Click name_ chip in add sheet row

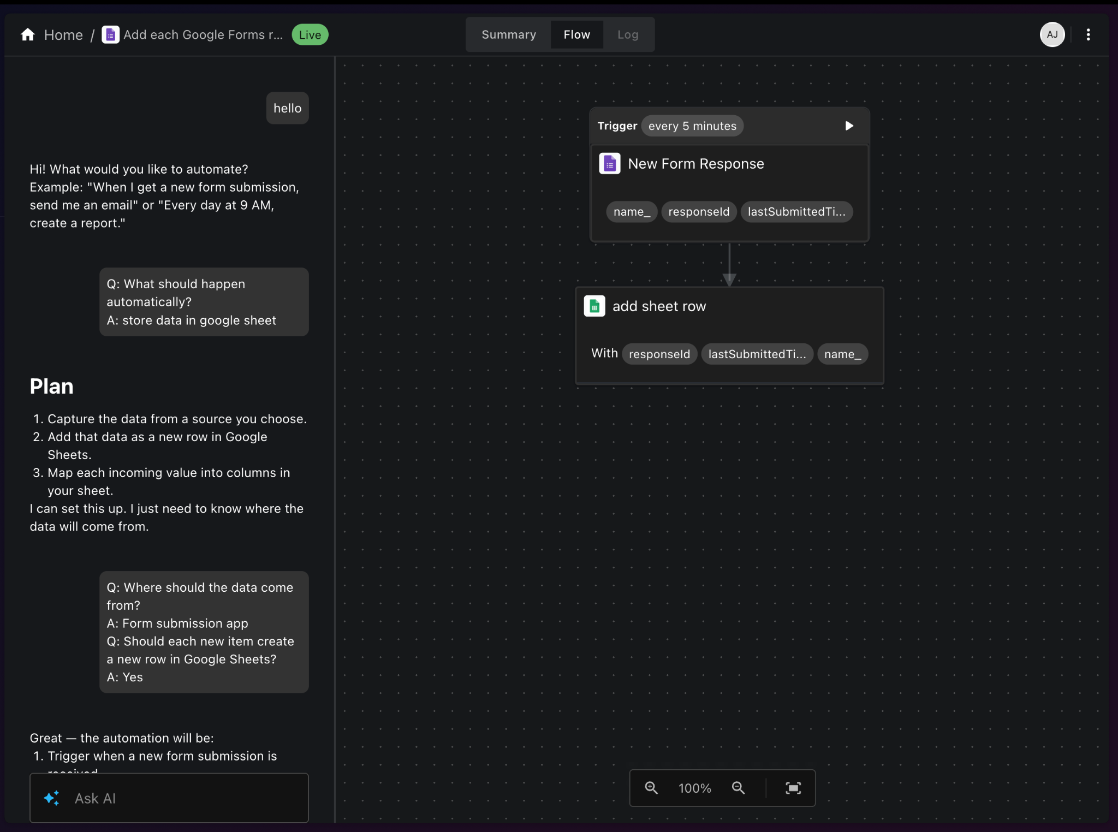tap(842, 354)
